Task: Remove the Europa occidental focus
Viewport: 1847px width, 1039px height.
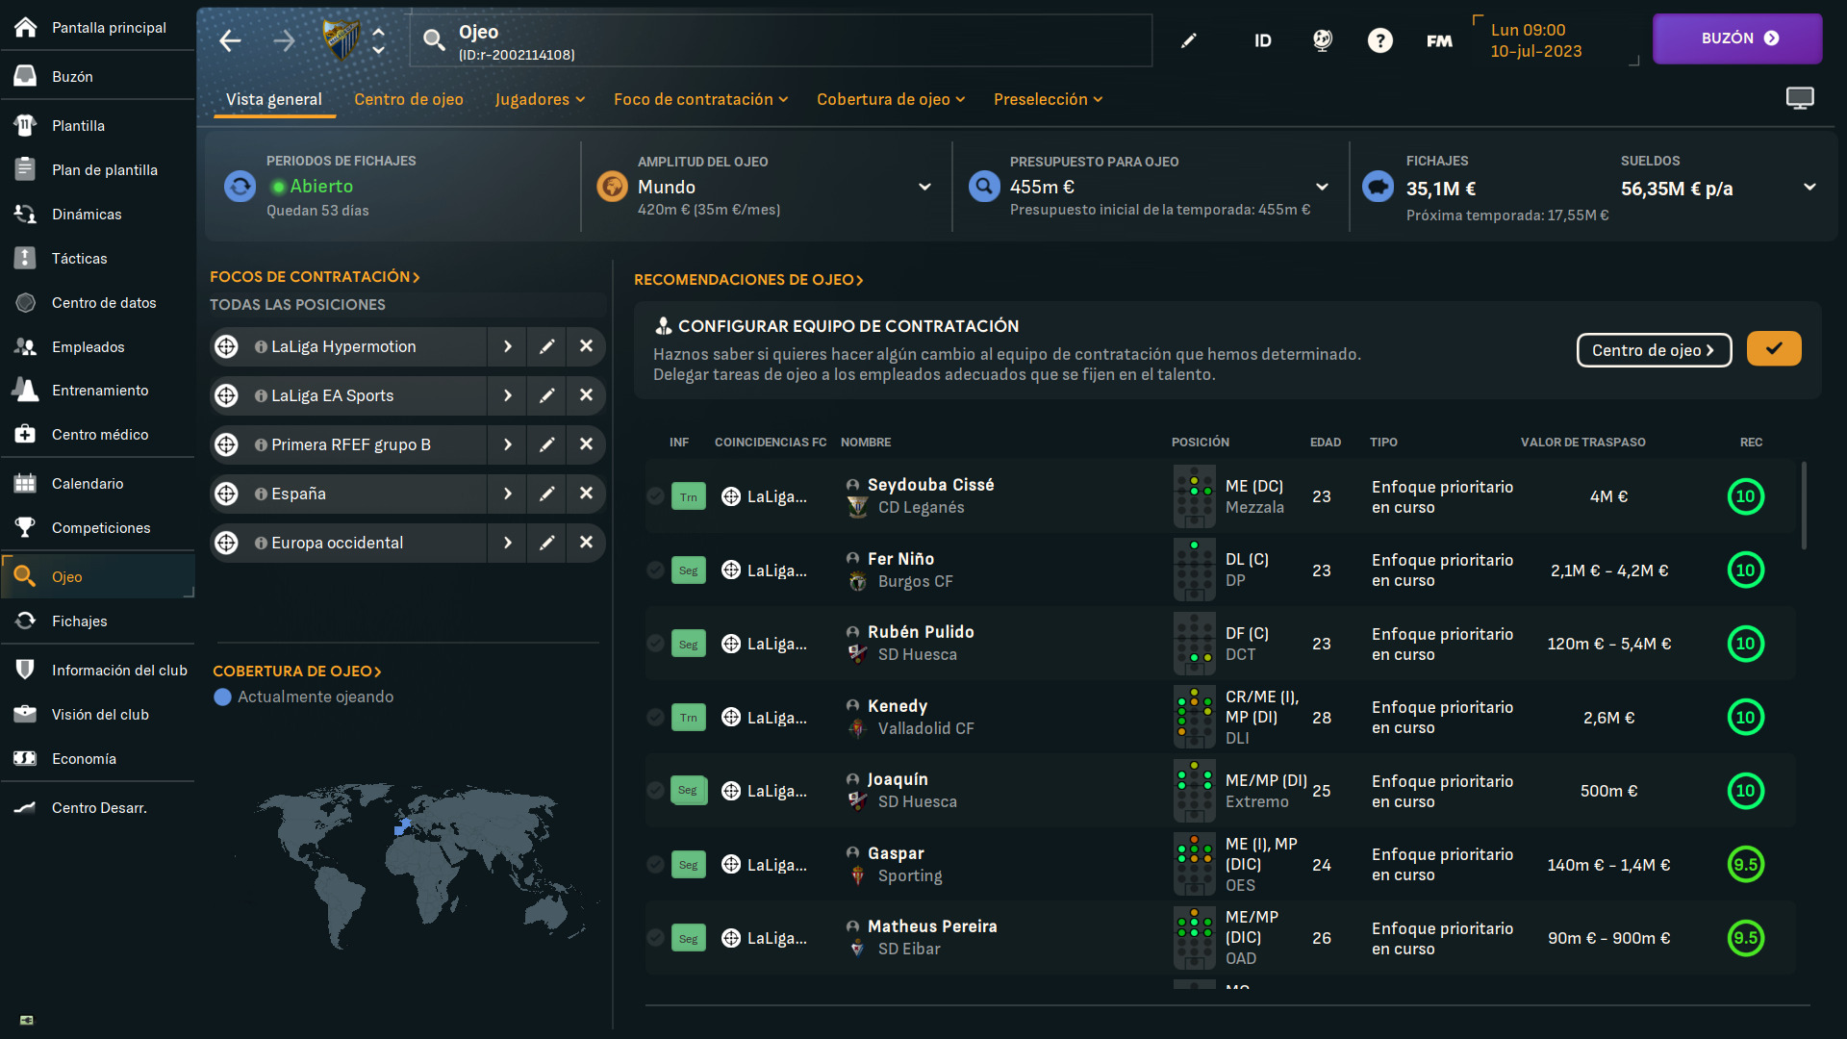Action: point(586,543)
